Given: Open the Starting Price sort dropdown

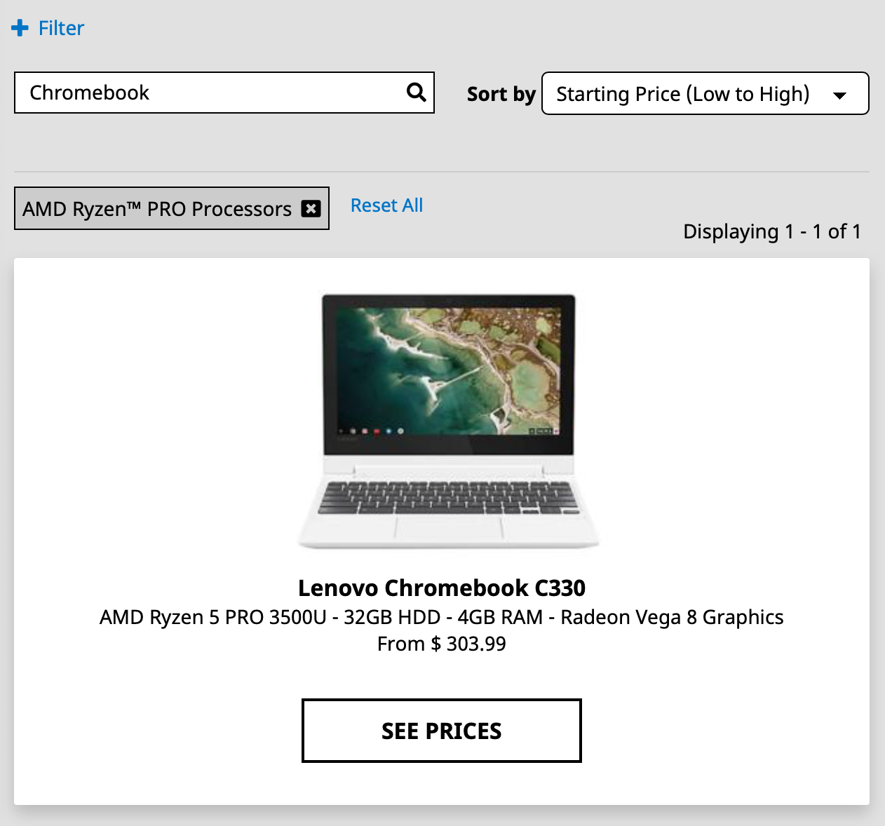Looking at the screenshot, I should (x=705, y=93).
